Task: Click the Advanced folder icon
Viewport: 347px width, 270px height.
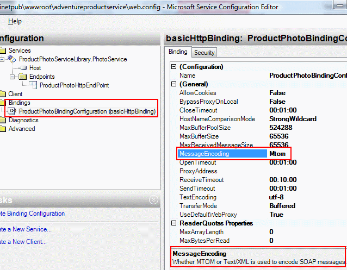Action: pos(3,129)
